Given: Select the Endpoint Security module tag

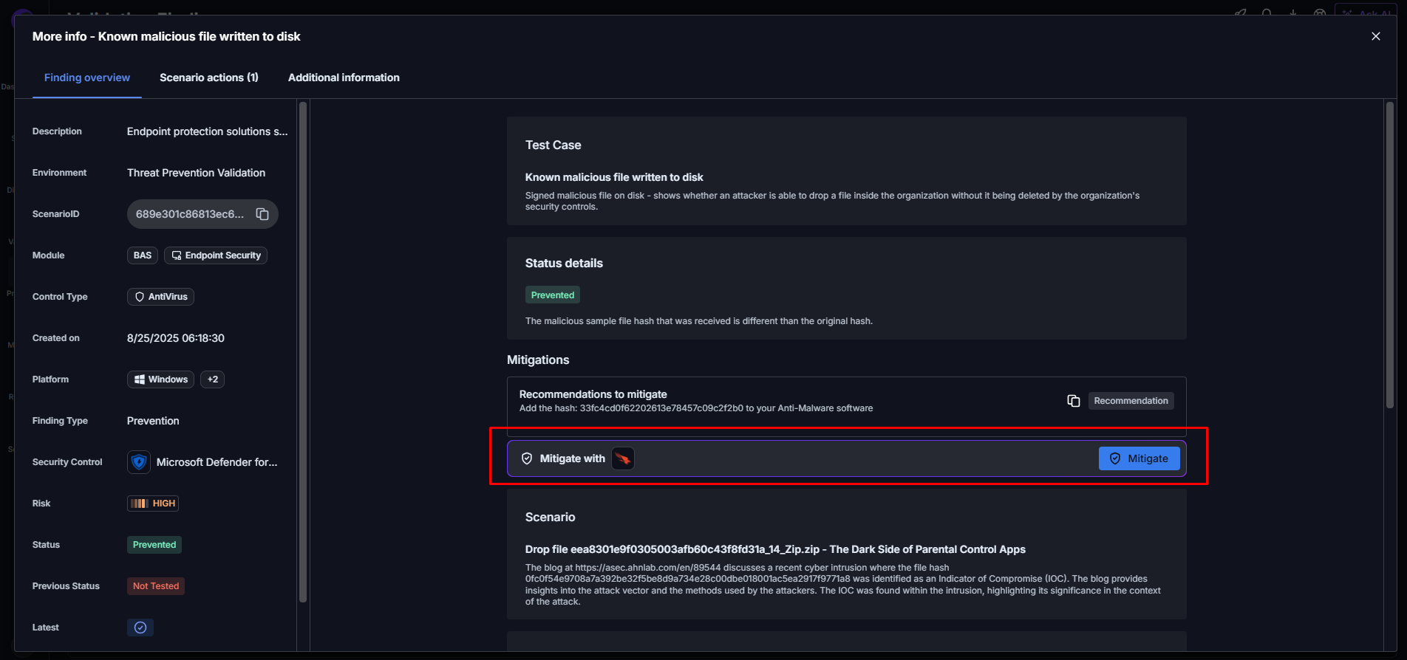Looking at the screenshot, I should click(x=216, y=255).
